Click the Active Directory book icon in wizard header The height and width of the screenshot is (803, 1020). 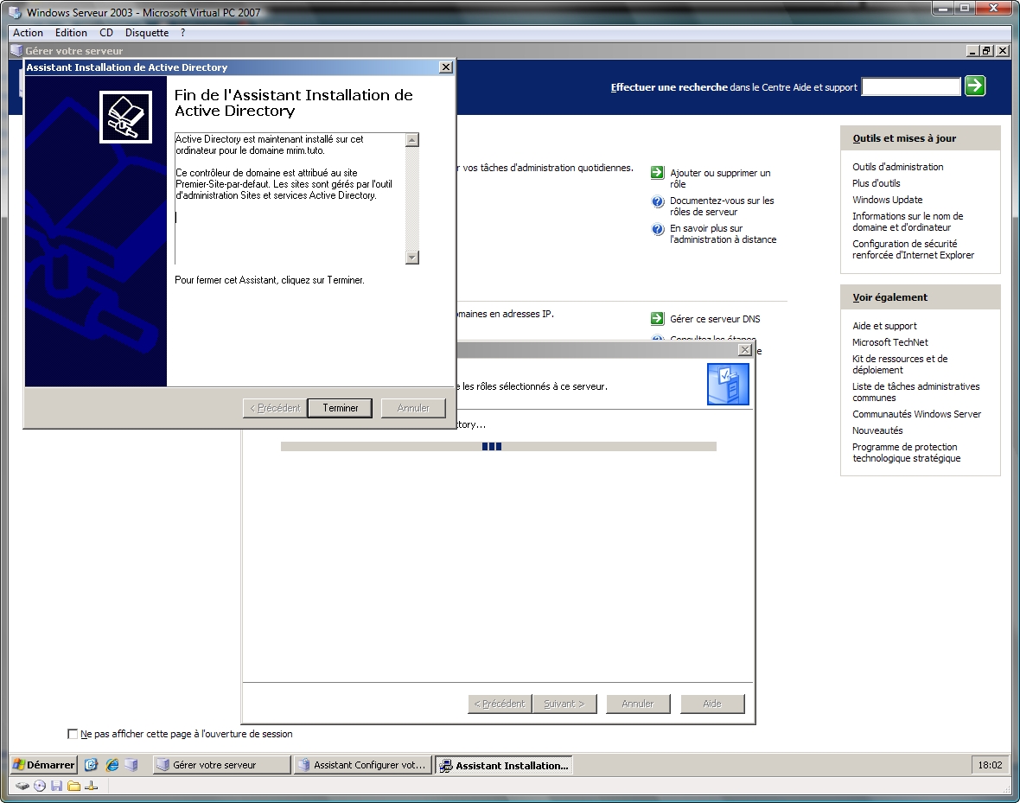click(x=125, y=118)
